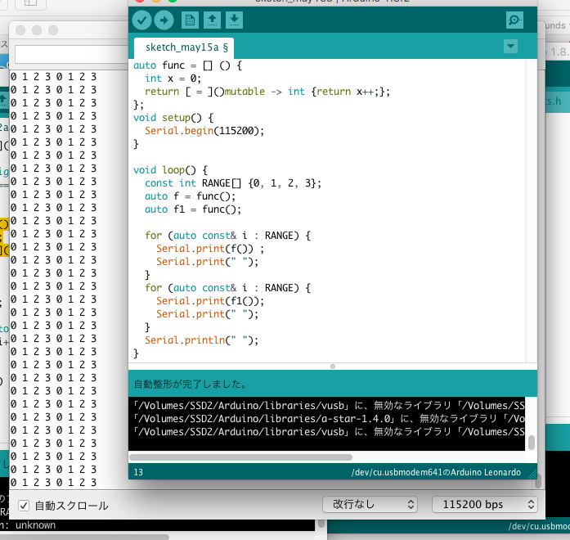
Task: Open the 改行なし line ending dropdown
Action: [x=370, y=504]
